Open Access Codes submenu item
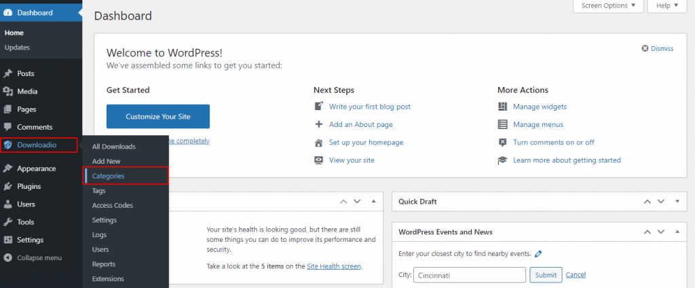This screenshot has height=288, width=695. tap(113, 205)
